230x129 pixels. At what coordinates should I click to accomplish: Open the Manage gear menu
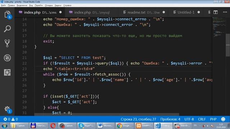(x=7, y=109)
